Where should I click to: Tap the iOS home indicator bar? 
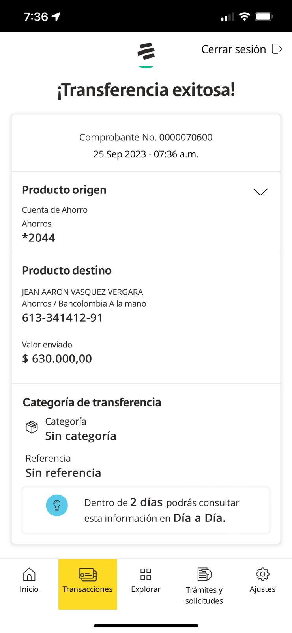(x=146, y=625)
